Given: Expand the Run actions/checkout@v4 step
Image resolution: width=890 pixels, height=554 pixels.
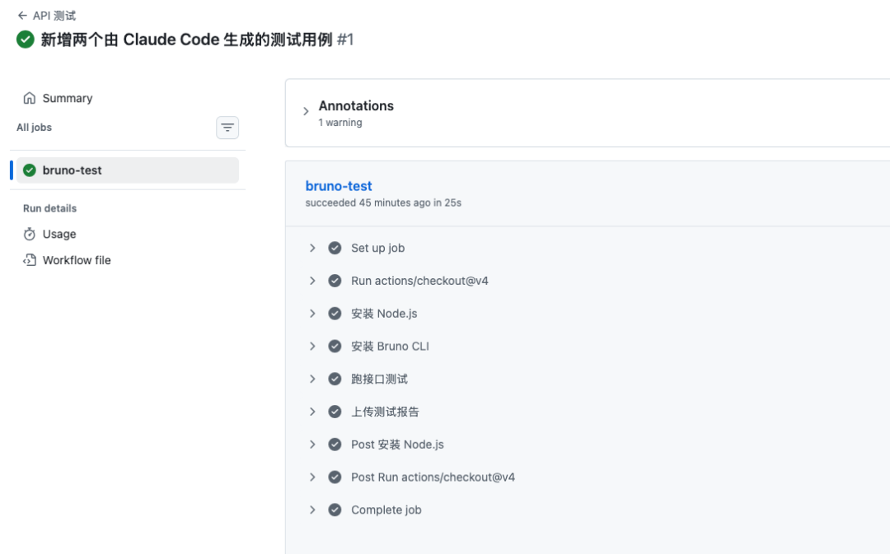Looking at the screenshot, I should 312,281.
